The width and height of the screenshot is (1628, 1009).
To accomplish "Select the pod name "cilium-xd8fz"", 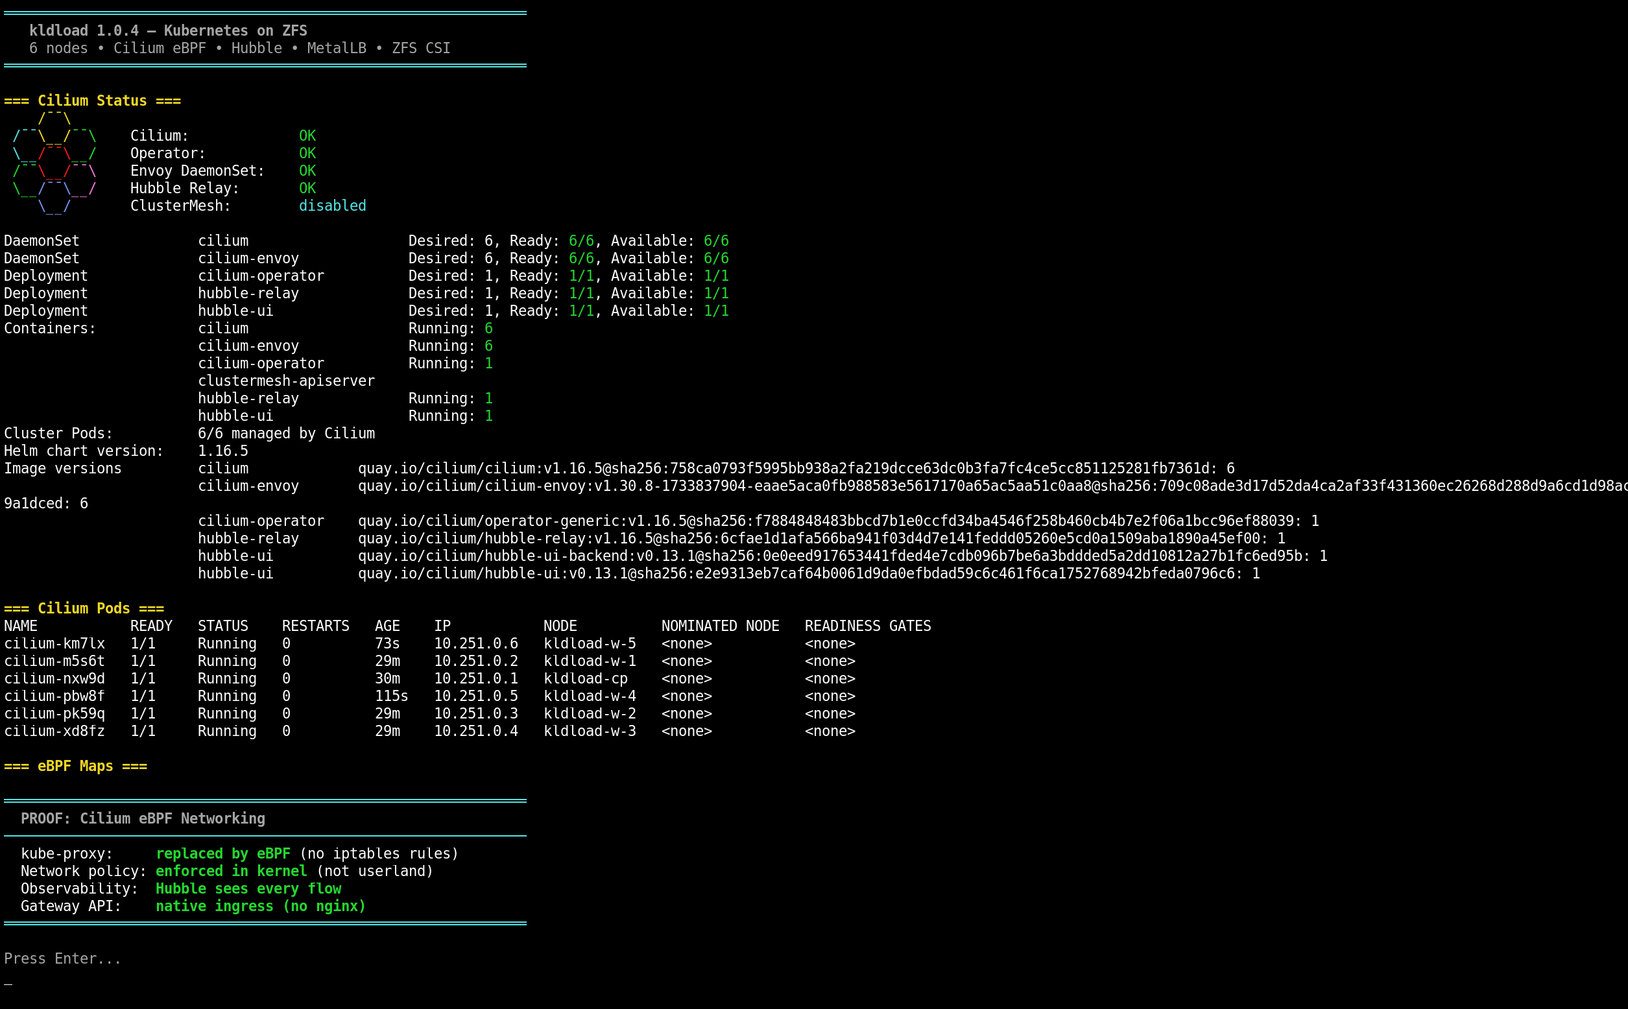I will pos(54,731).
